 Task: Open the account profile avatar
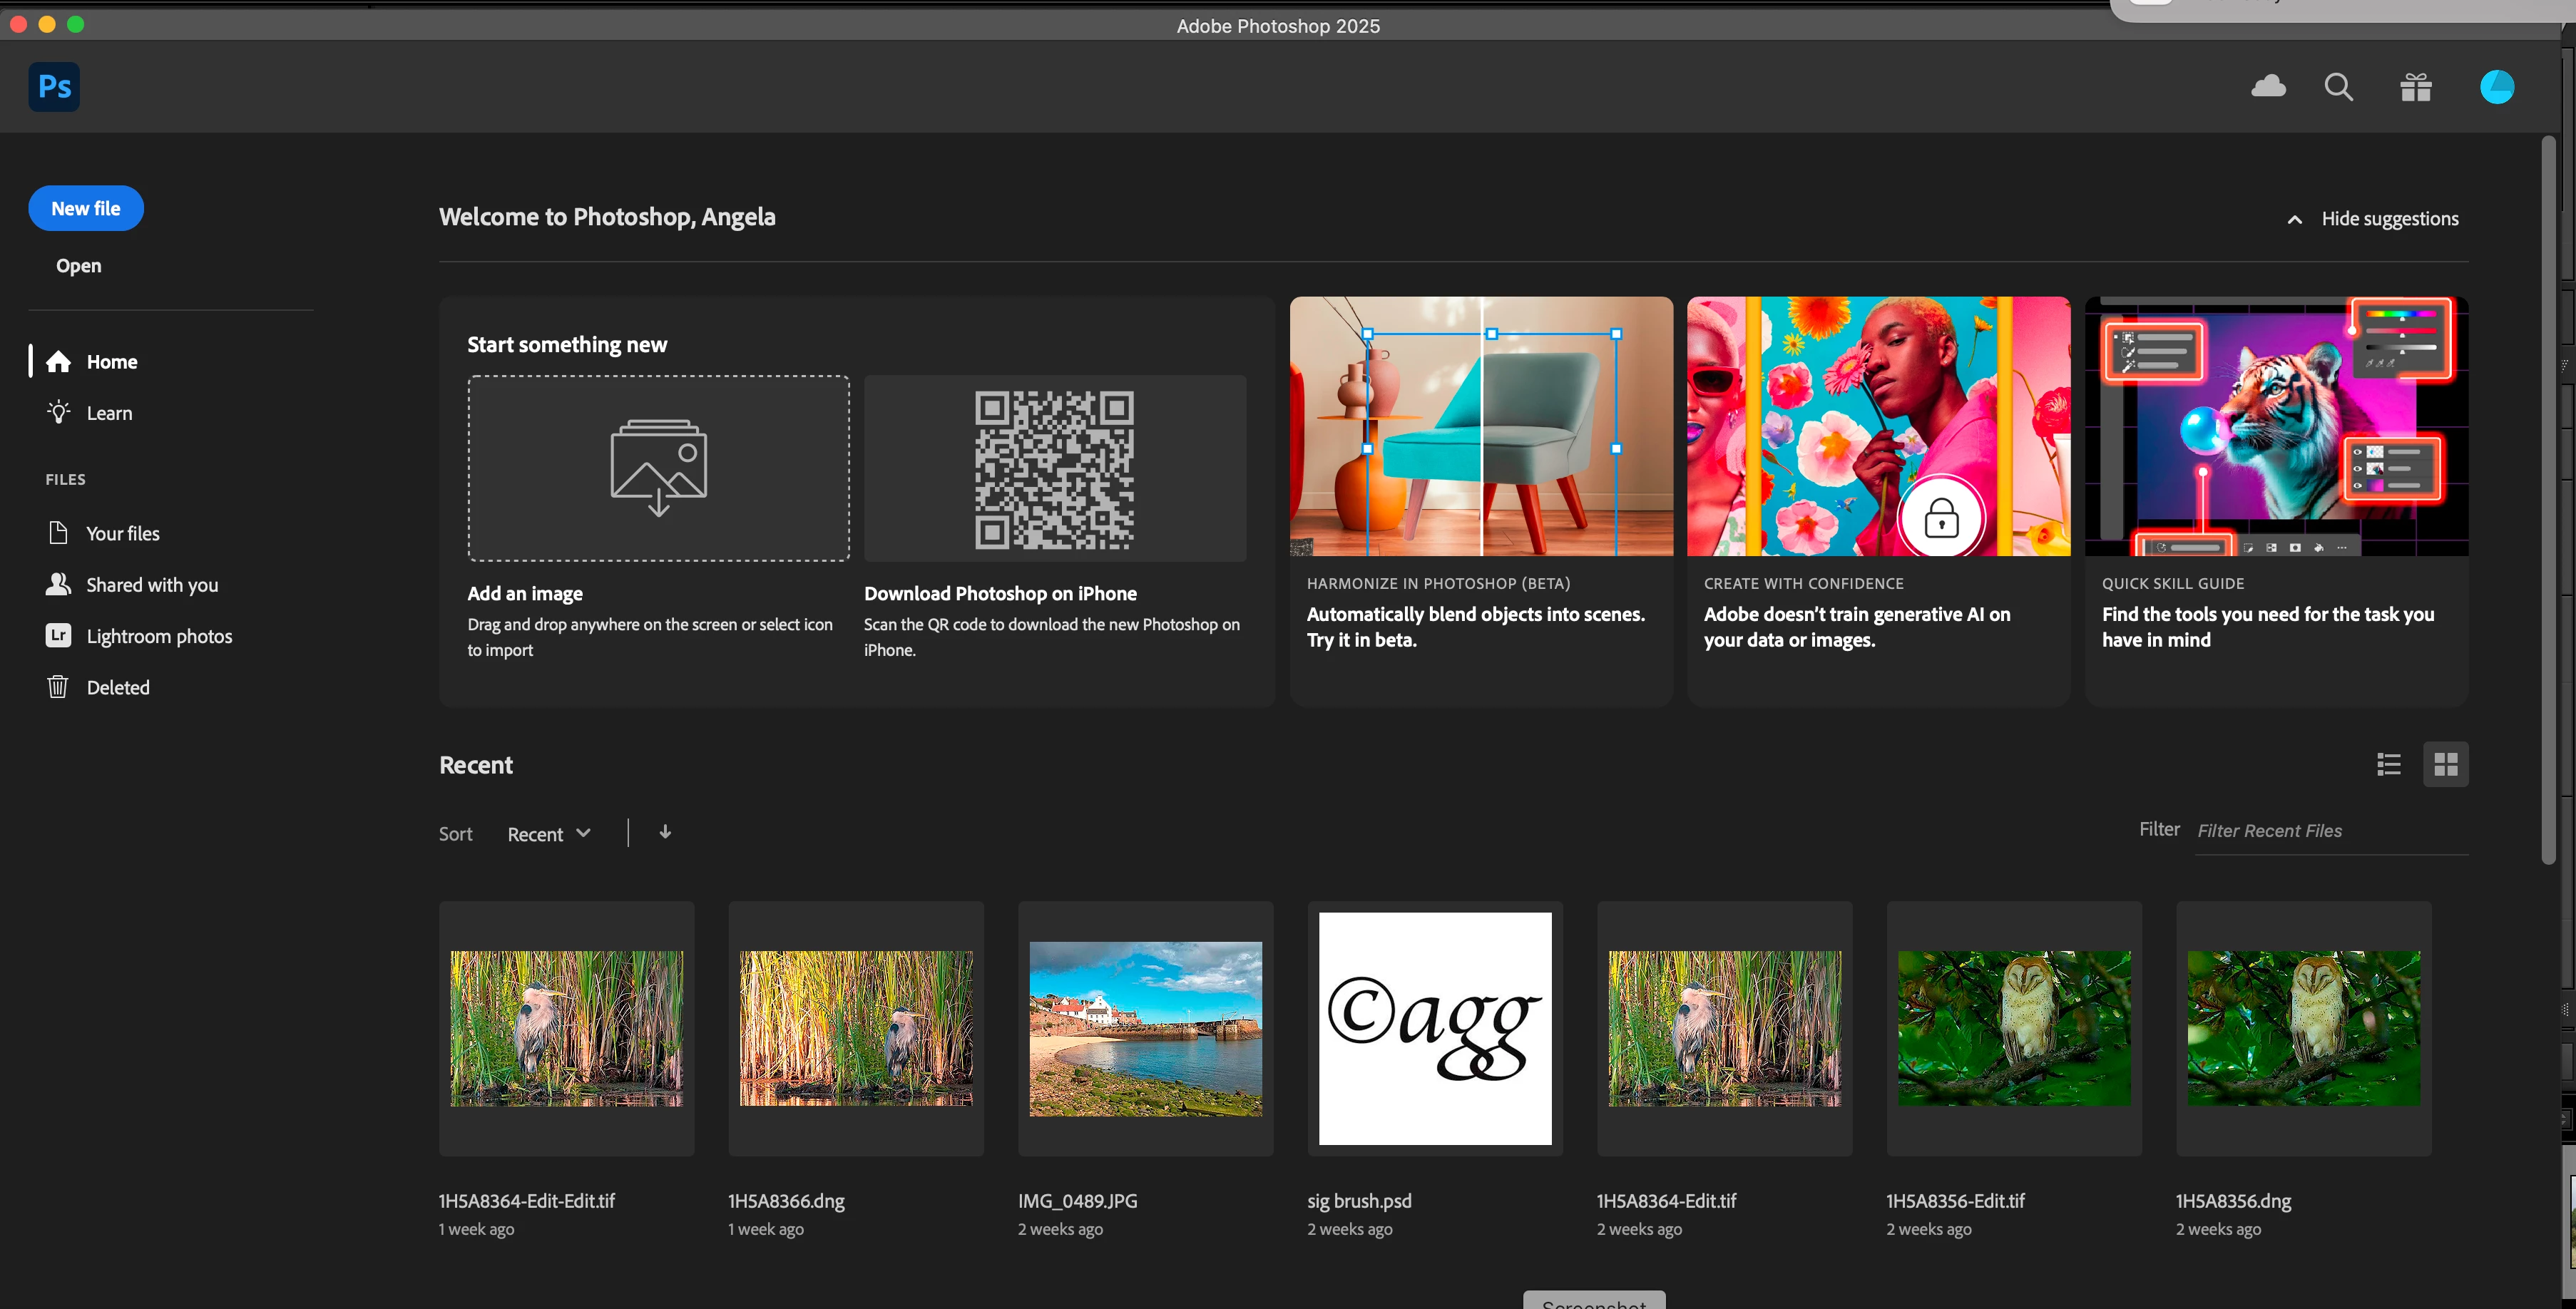tap(2496, 87)
